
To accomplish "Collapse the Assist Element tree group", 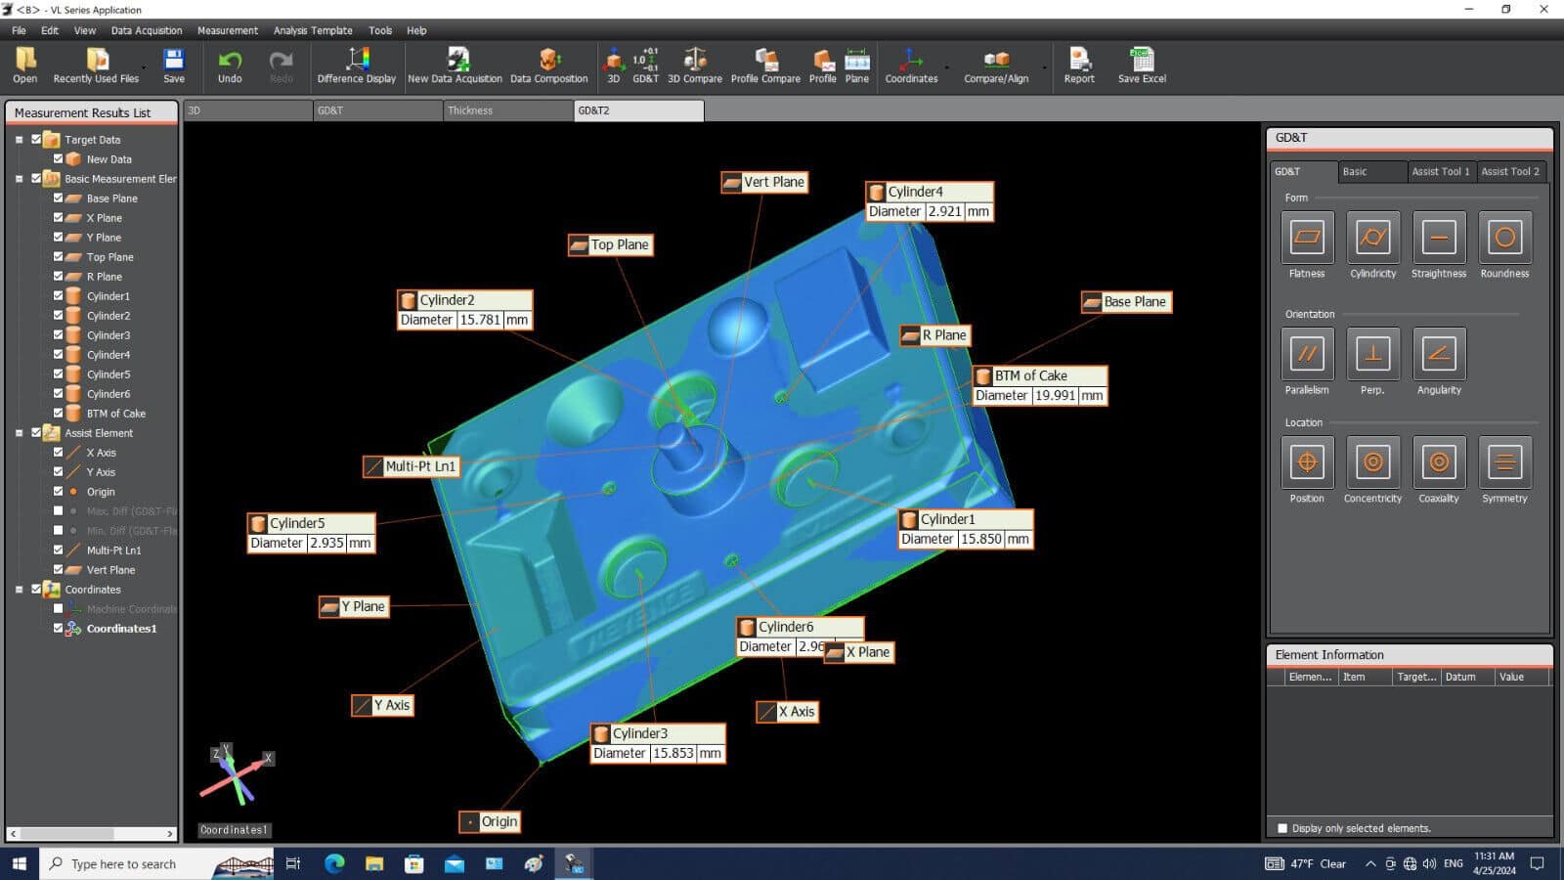I will [19, 433].
